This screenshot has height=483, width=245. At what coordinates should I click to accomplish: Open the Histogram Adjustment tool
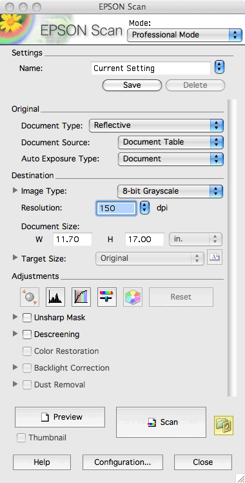tap(55, 297)
